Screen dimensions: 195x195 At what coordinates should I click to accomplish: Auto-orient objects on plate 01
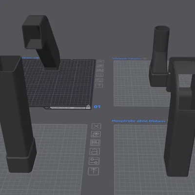[100, 66]
